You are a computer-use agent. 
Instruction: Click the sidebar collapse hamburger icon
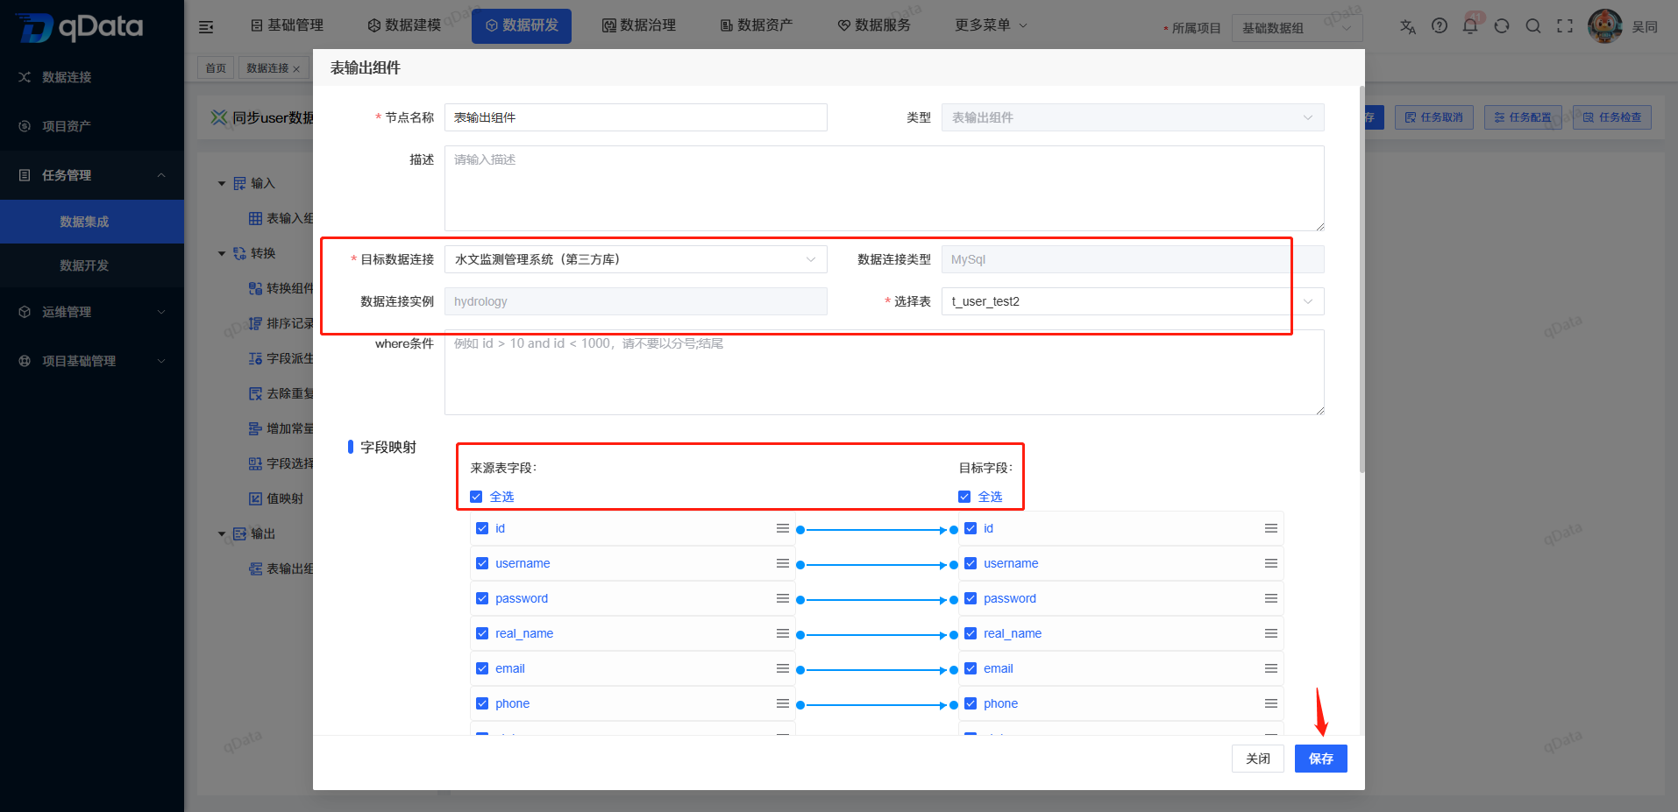(x=206, y=27)
